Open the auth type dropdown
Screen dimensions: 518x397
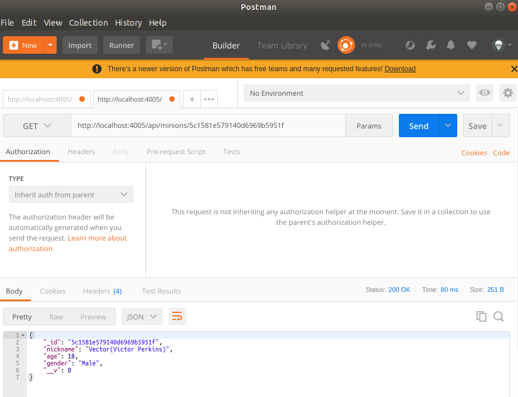pos(71,194)
